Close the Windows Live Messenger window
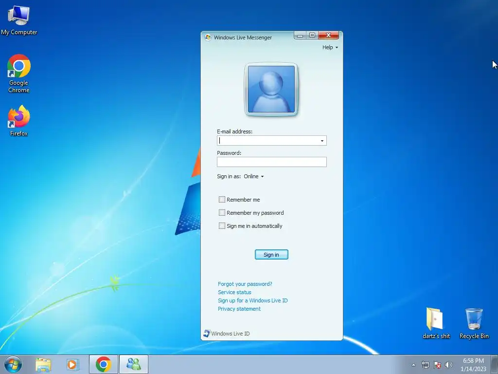Image resolution: width=498 pixels, height=374 pixels. pyautogui.click(x=328, y=35)
